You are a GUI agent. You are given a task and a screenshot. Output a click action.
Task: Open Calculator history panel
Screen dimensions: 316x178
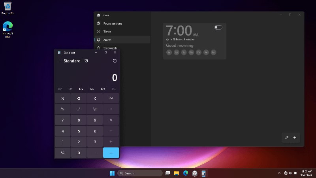(x=115, y=61)
